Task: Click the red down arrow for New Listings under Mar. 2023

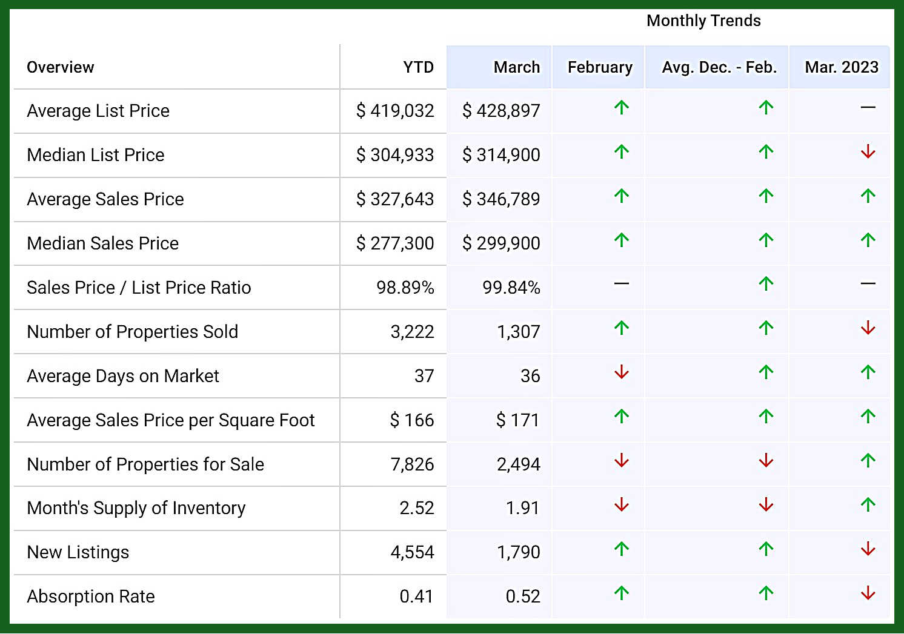Action: 868,549
